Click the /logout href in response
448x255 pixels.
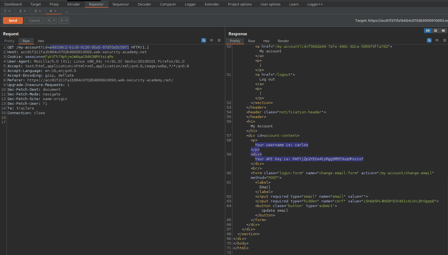284,75
